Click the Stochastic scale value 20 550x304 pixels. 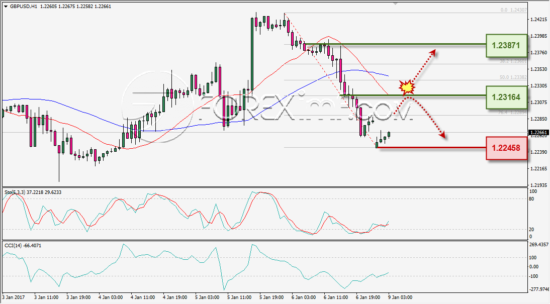coord(531,229)
